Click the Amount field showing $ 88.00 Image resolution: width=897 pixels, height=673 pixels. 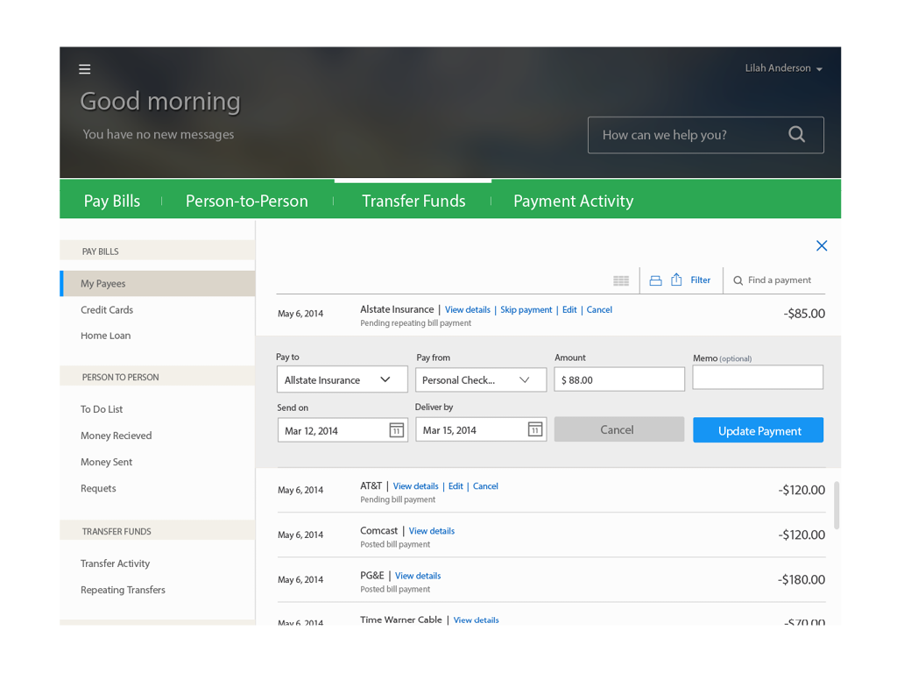pos(619,379)
